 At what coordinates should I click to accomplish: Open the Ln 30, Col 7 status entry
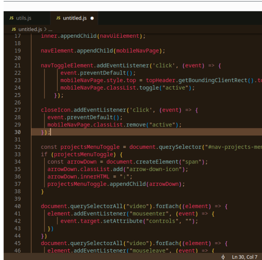click(244, 257)
